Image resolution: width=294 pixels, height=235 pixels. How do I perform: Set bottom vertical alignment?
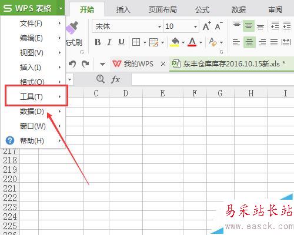260,26
